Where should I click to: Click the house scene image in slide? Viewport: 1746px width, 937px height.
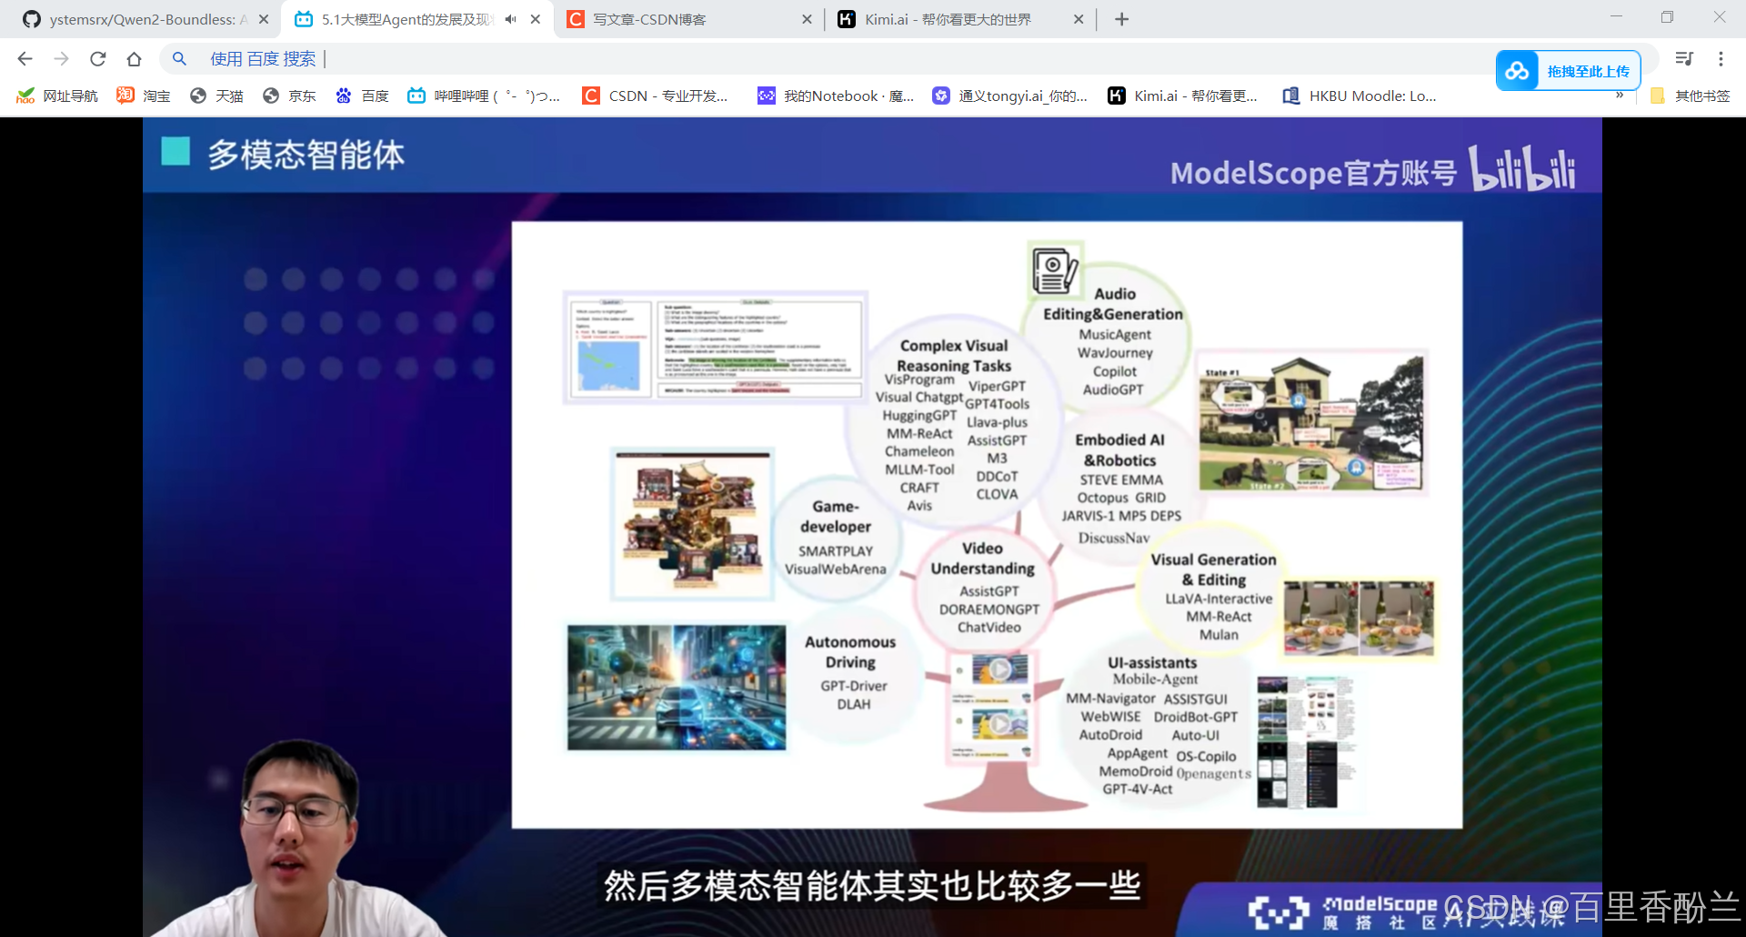[1310, 423]
